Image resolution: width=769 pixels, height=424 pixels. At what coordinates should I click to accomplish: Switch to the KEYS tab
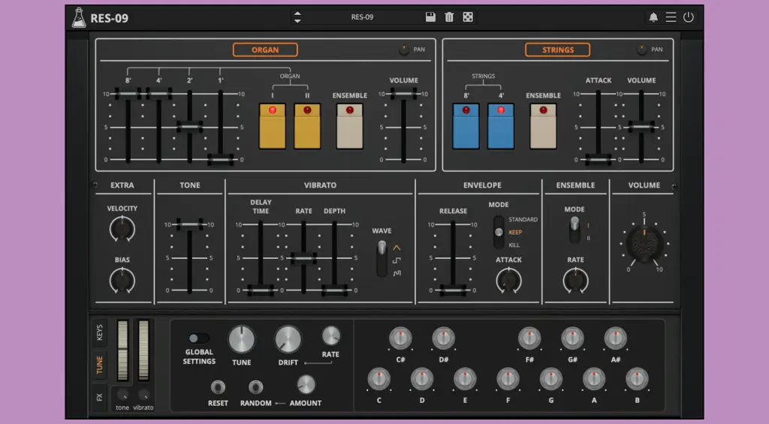99,332
